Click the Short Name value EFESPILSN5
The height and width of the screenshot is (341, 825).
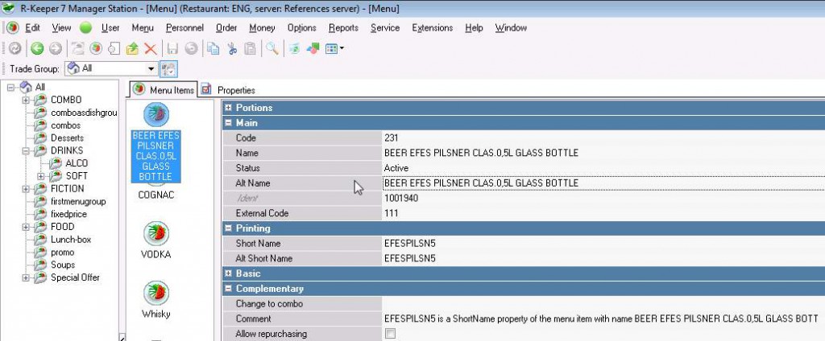coord(410,244)
